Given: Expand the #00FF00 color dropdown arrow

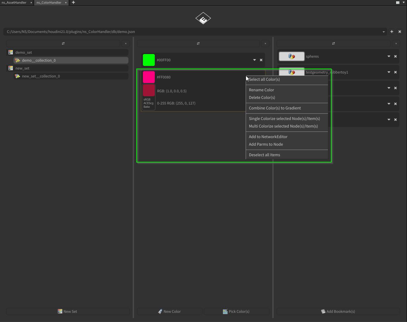Looking at the screenshot, I should pos(254,60).
